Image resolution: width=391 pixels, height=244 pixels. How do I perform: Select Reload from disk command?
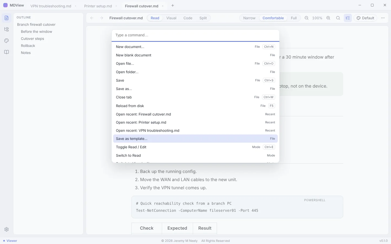tap(195, 106)
